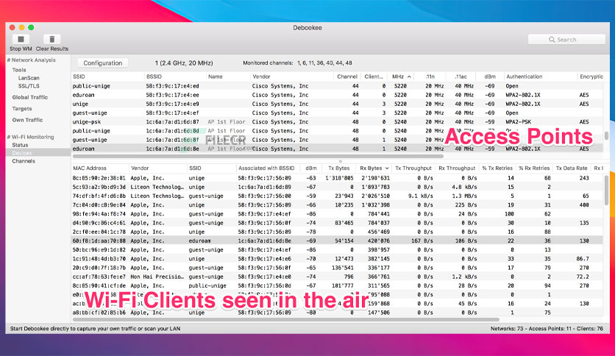Image resolution: width=615 pixels, height=356 pixels.
Task: Click the yellow minimize window button
Action: pyautogui.click(x=21, y=27)
